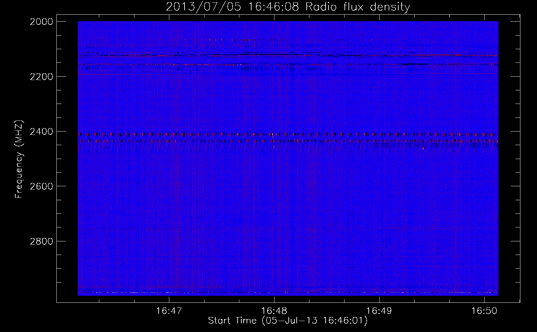Select the 'Frequency (MHZ)' axis label

(x=19, y=159)
